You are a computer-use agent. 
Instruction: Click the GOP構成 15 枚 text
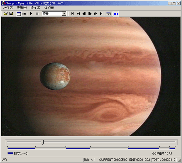(x=162, y=153)
